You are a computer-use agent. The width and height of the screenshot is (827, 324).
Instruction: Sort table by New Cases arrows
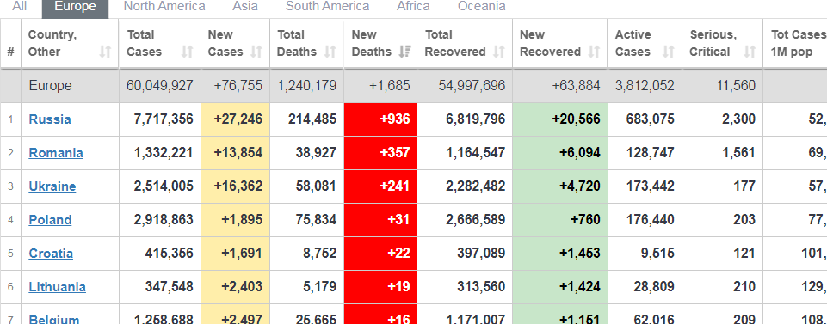point(256,52)
